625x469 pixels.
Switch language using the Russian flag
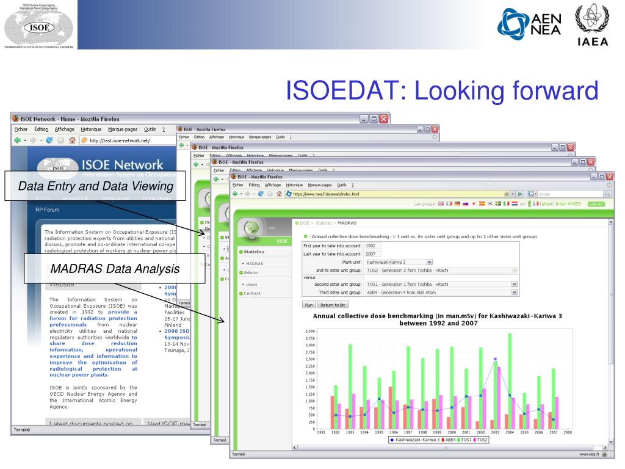465,204
